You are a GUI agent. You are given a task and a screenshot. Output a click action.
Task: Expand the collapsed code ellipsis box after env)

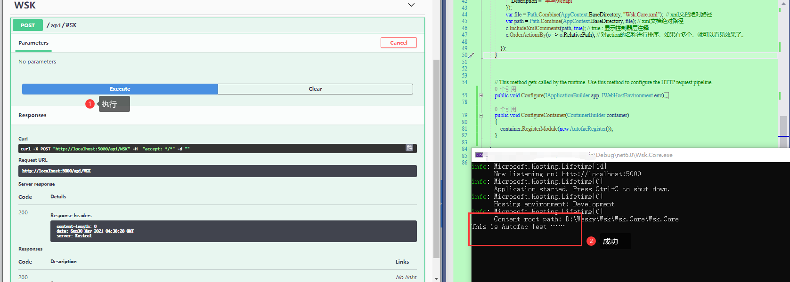point(666,96)
